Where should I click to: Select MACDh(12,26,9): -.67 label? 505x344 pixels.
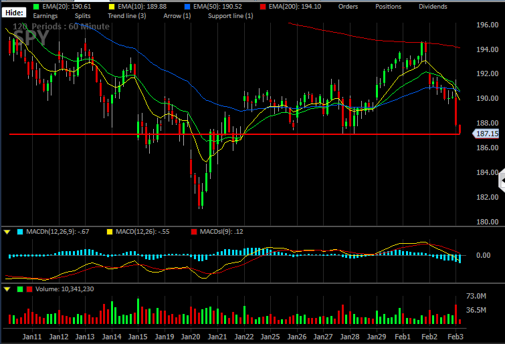(58, 232)
